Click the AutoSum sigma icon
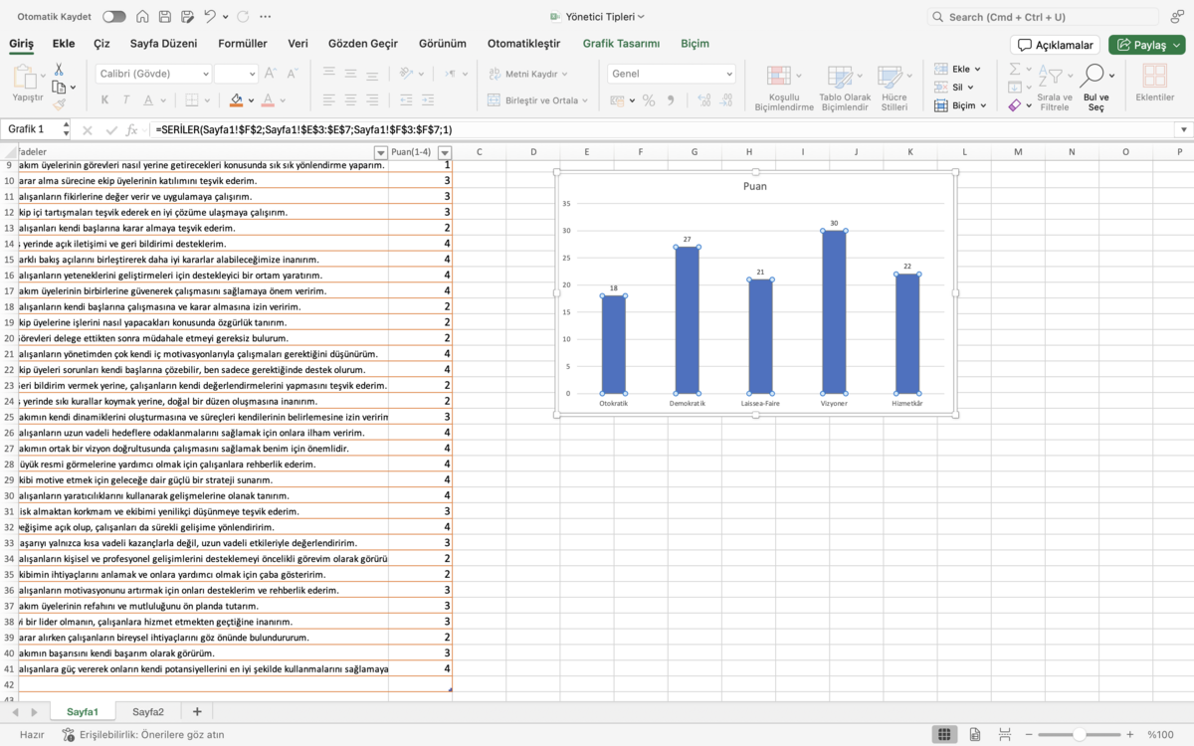1194x746 pixels. (1014, 70)
